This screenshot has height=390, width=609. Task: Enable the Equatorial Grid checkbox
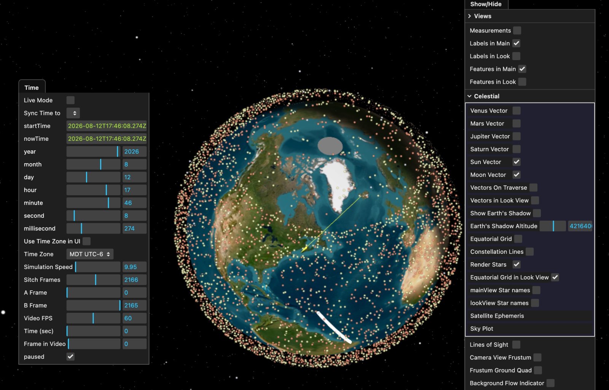point(518,239)
